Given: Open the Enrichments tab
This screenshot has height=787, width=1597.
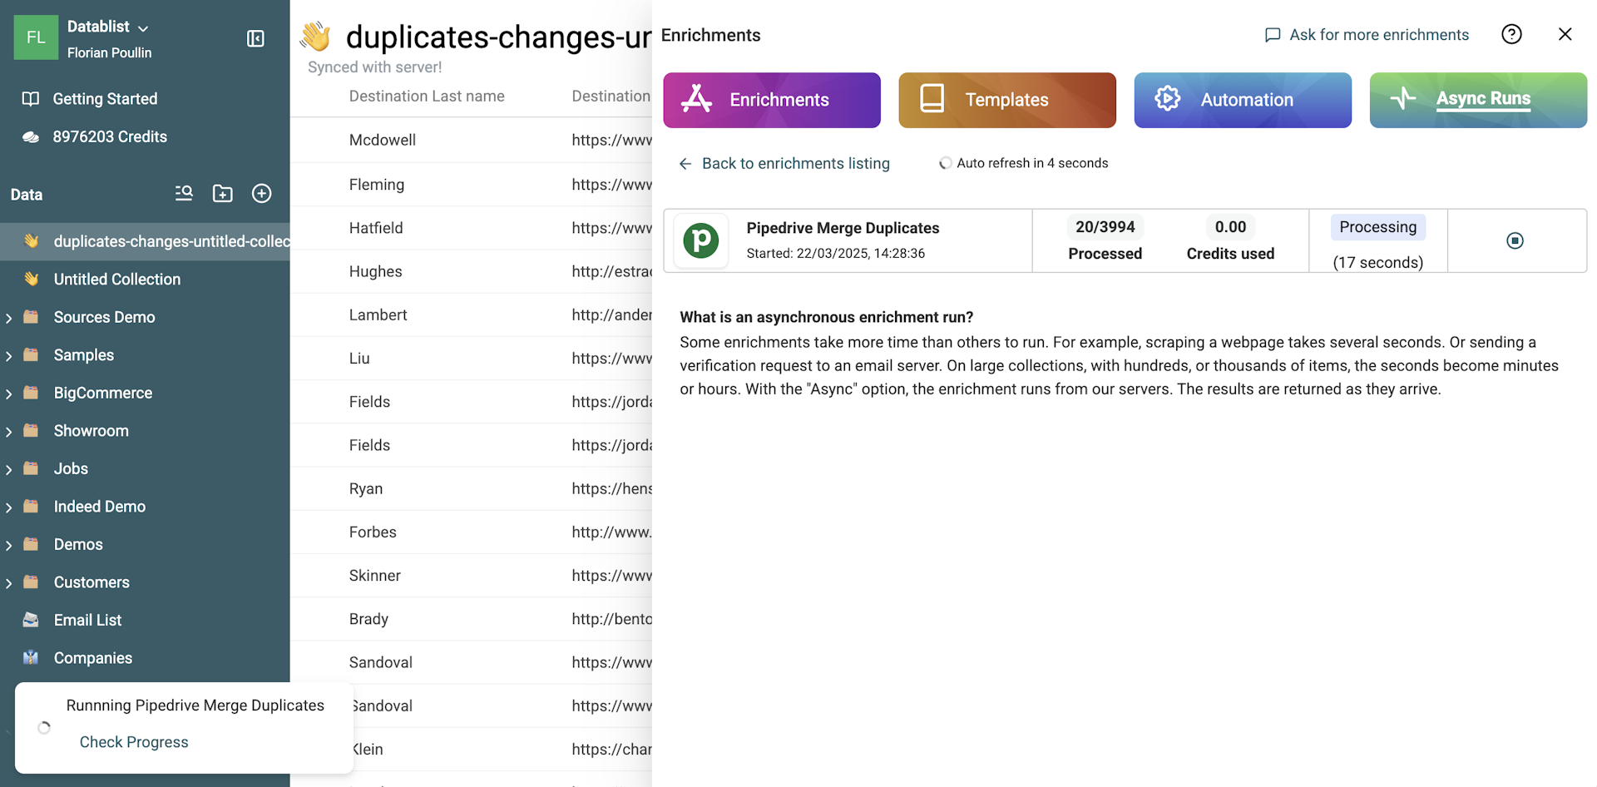Looking at the screenshot, I should click(x=772, y=100).
